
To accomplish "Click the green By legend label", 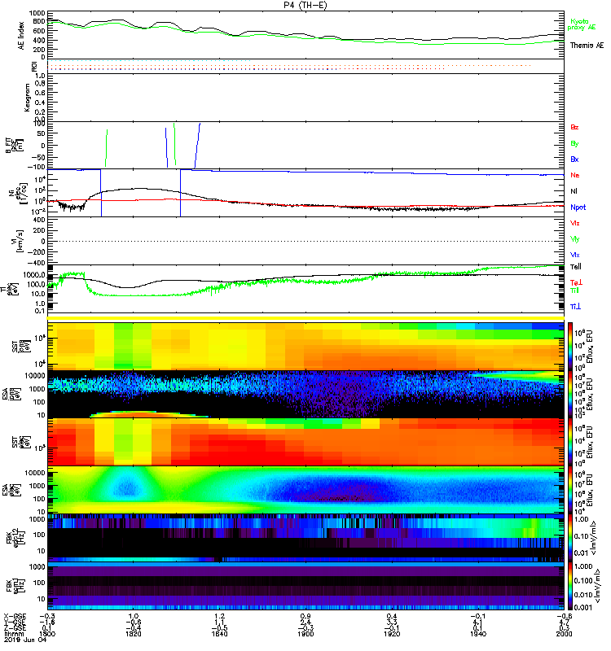I will coord(574,143).
